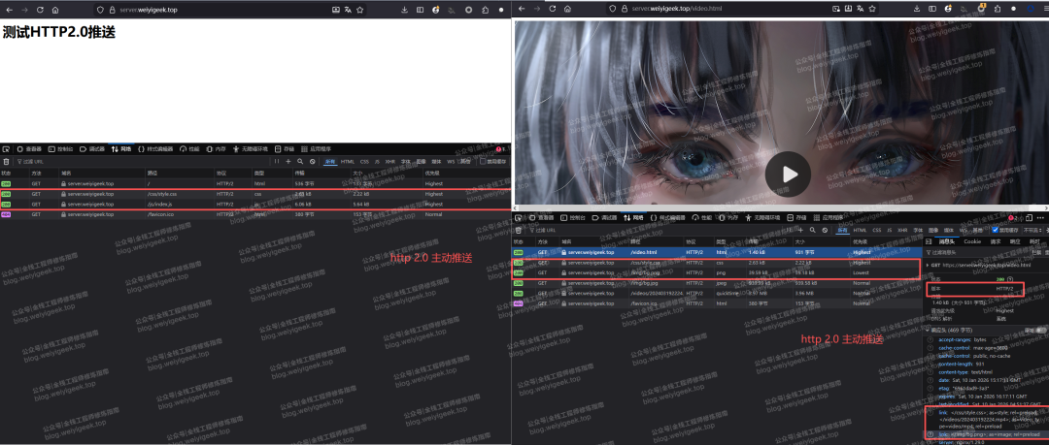
Task: Toggle disable cache checkbox in left devtools
Action: (x=483, y=161)
